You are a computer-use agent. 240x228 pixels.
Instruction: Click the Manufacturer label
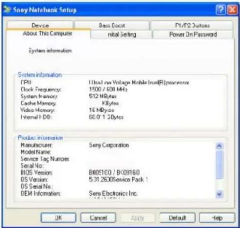[37, 145]
